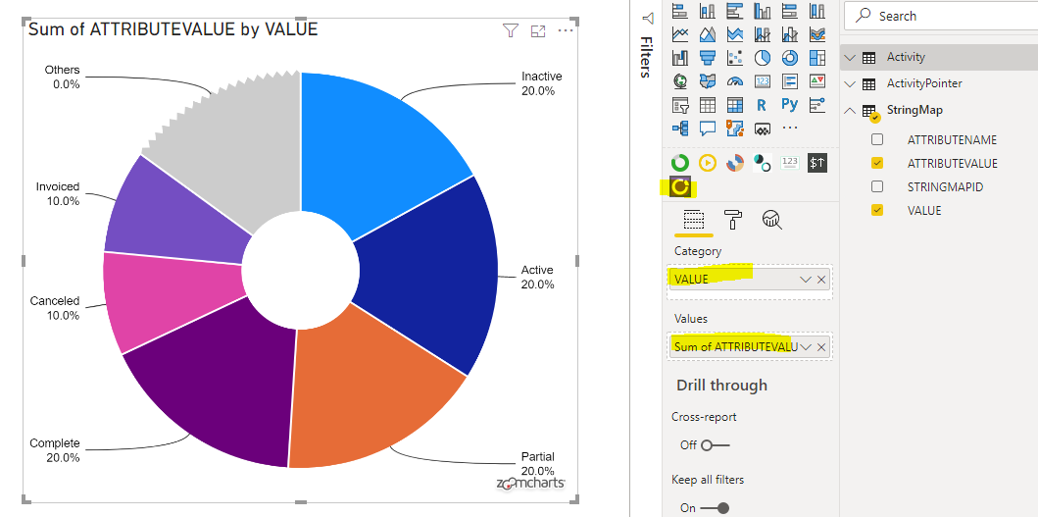Turn on the Cross-report toggle
Image resolution: width=1038 pixels, height=517 pixels.
(x=715, y=445)
